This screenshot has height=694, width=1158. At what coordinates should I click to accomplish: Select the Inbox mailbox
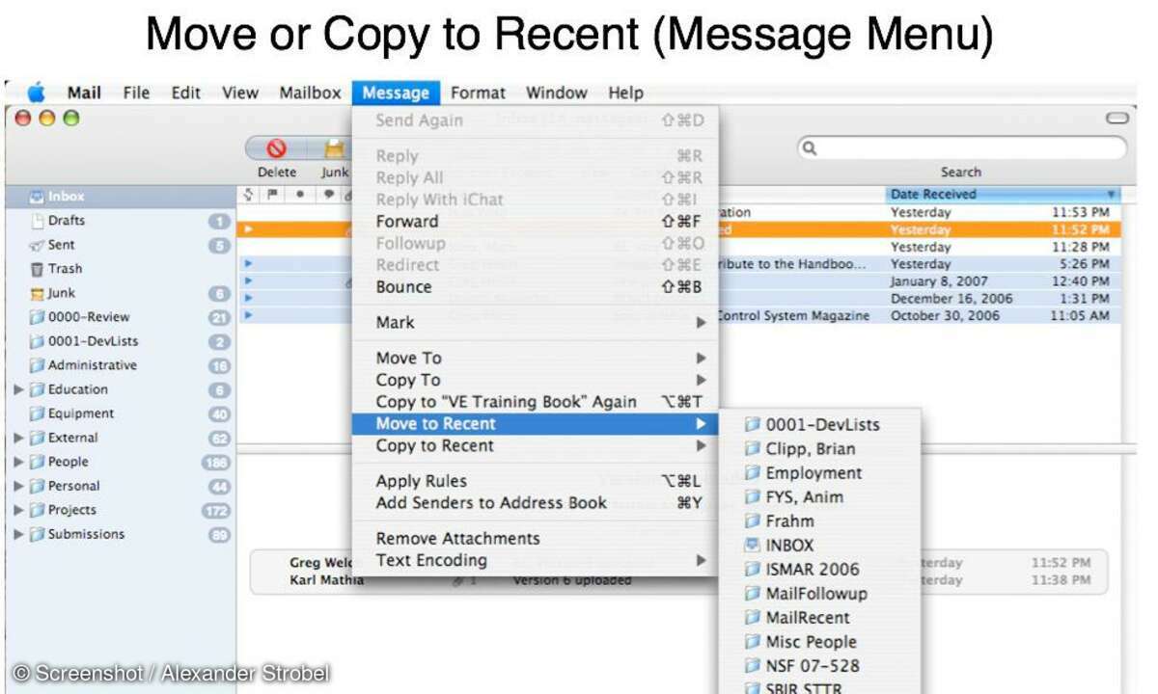121,197
